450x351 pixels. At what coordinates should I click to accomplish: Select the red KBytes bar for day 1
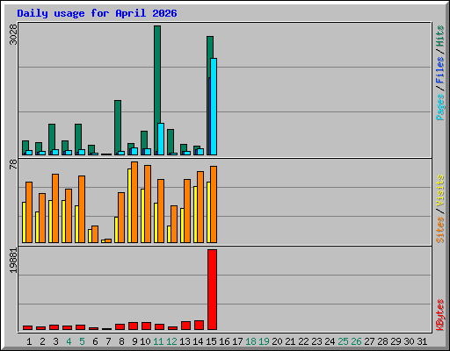[x=27, y=328]
